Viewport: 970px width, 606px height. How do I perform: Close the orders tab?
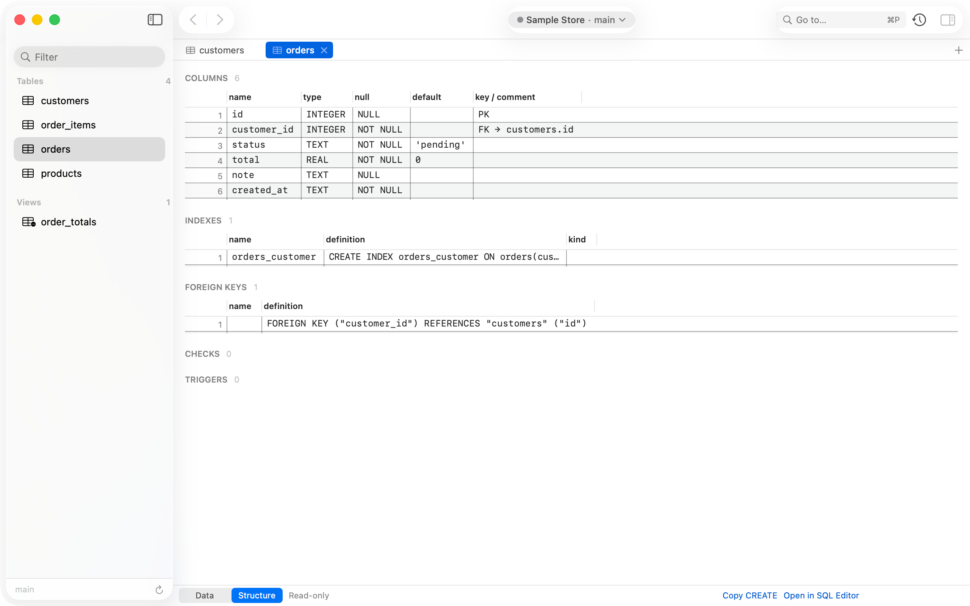click(x=324, y=50)
